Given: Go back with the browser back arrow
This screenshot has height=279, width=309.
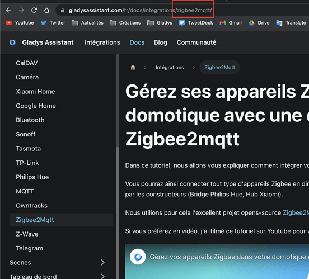Looking at the screenshot, I should (8, 10).
